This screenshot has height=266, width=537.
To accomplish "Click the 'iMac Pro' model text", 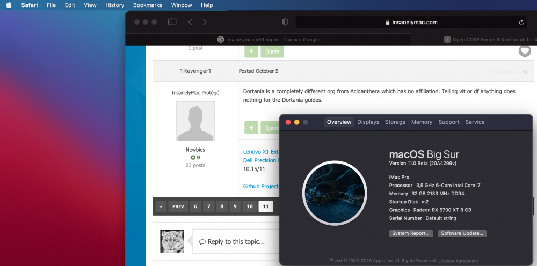I will [x=399, y=177].
